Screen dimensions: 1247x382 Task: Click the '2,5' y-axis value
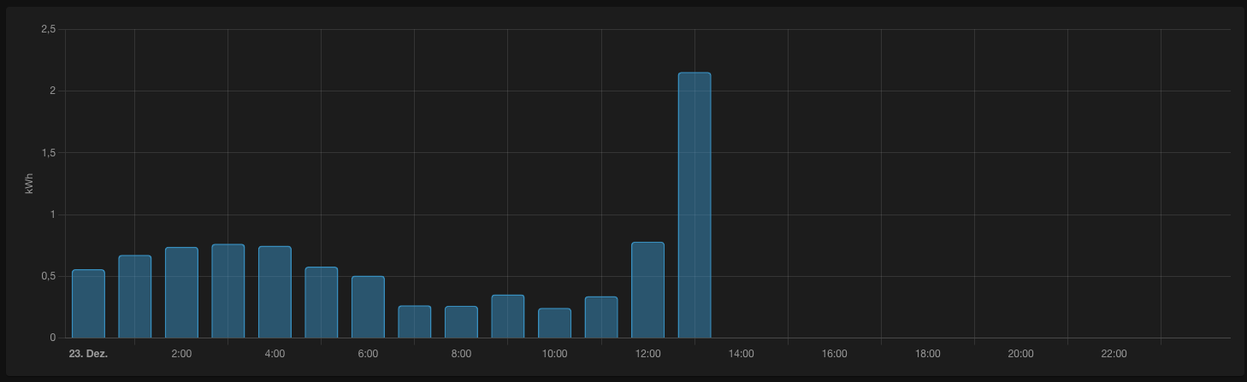coord(48,29)
